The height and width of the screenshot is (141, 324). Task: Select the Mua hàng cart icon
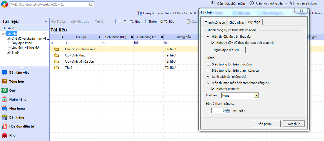[x=5, y=108]
